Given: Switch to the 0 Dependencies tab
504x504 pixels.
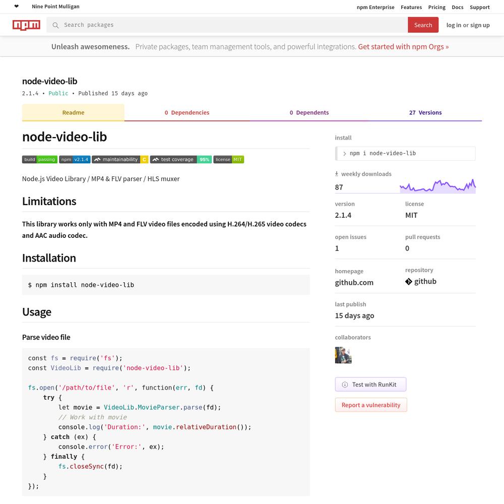Looking at the screenshot, I should coord(187,112).
